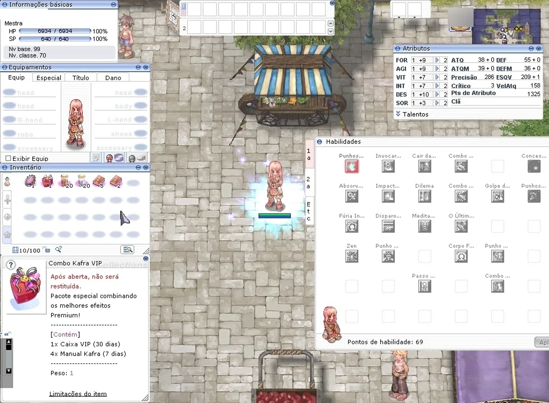Viewport: 549px width, 403px height.
Task: Click the SP bar showing 640 / 640
Action: pyautogui.click(x=55, y=39)
